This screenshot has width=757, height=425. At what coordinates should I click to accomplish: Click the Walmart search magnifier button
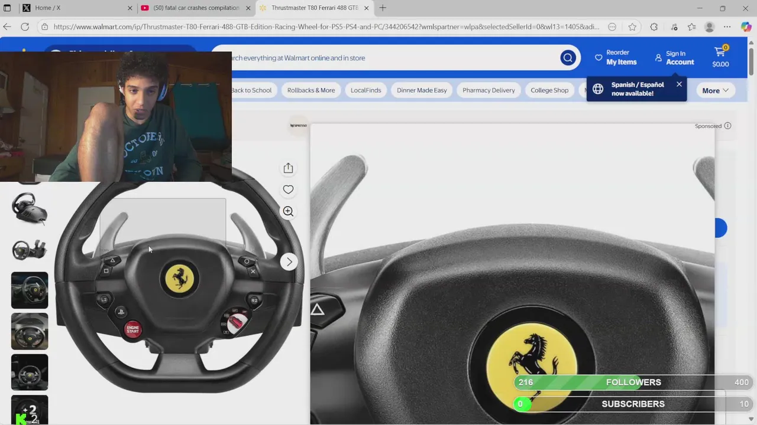point(568,58)
